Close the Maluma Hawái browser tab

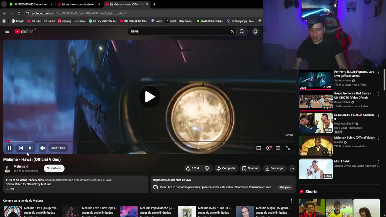pyautogui.click(x=147, y=4)
